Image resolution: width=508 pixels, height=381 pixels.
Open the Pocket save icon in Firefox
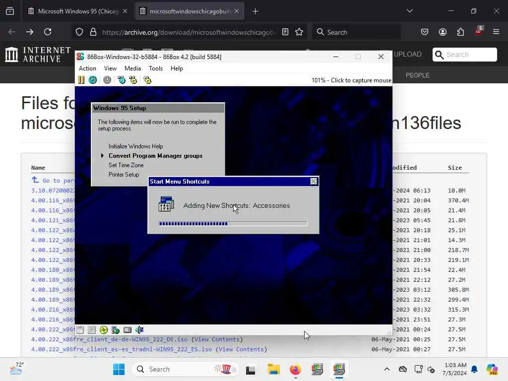[x=425, y=32]
